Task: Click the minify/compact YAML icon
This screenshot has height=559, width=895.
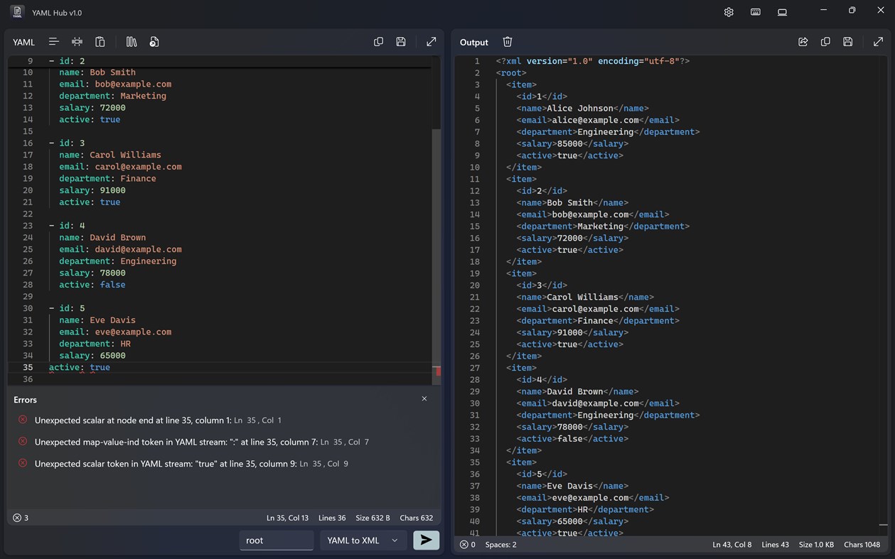Action: coord(77,42)
